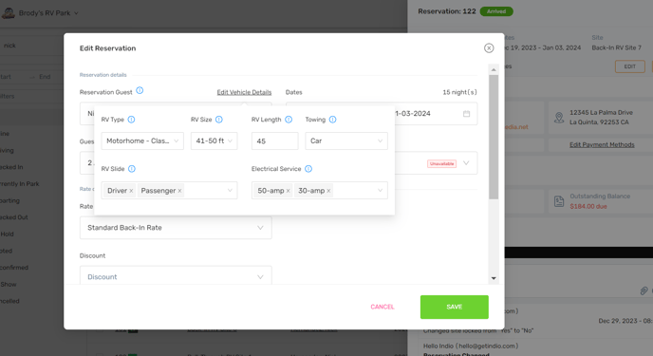The image size is (653, 356).
Task: Open the calendar icon in Dates field
Action: pyautogui.click(x=466, y=114)
